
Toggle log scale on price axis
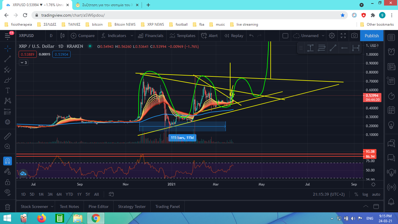365,194
